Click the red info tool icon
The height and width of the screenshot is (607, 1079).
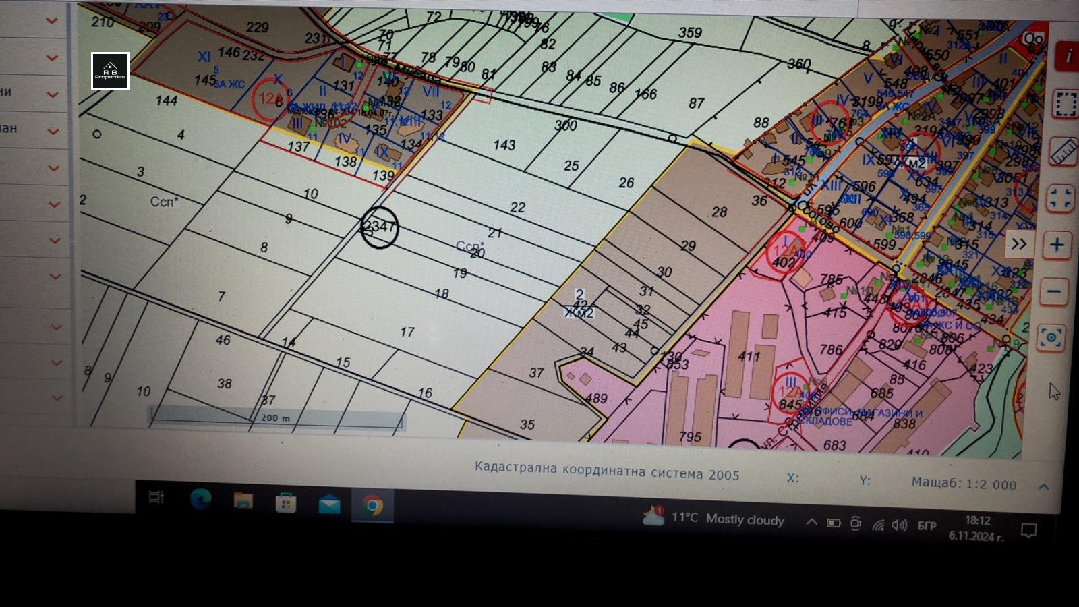coord(1068,57)
